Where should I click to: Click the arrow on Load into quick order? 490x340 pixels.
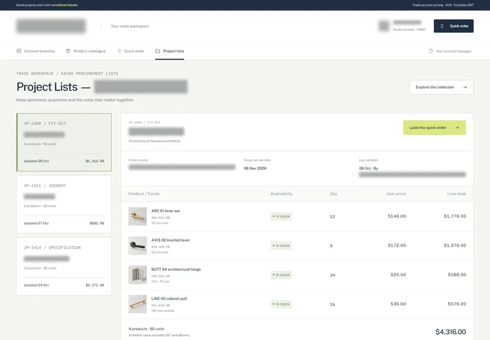[457, 128]
